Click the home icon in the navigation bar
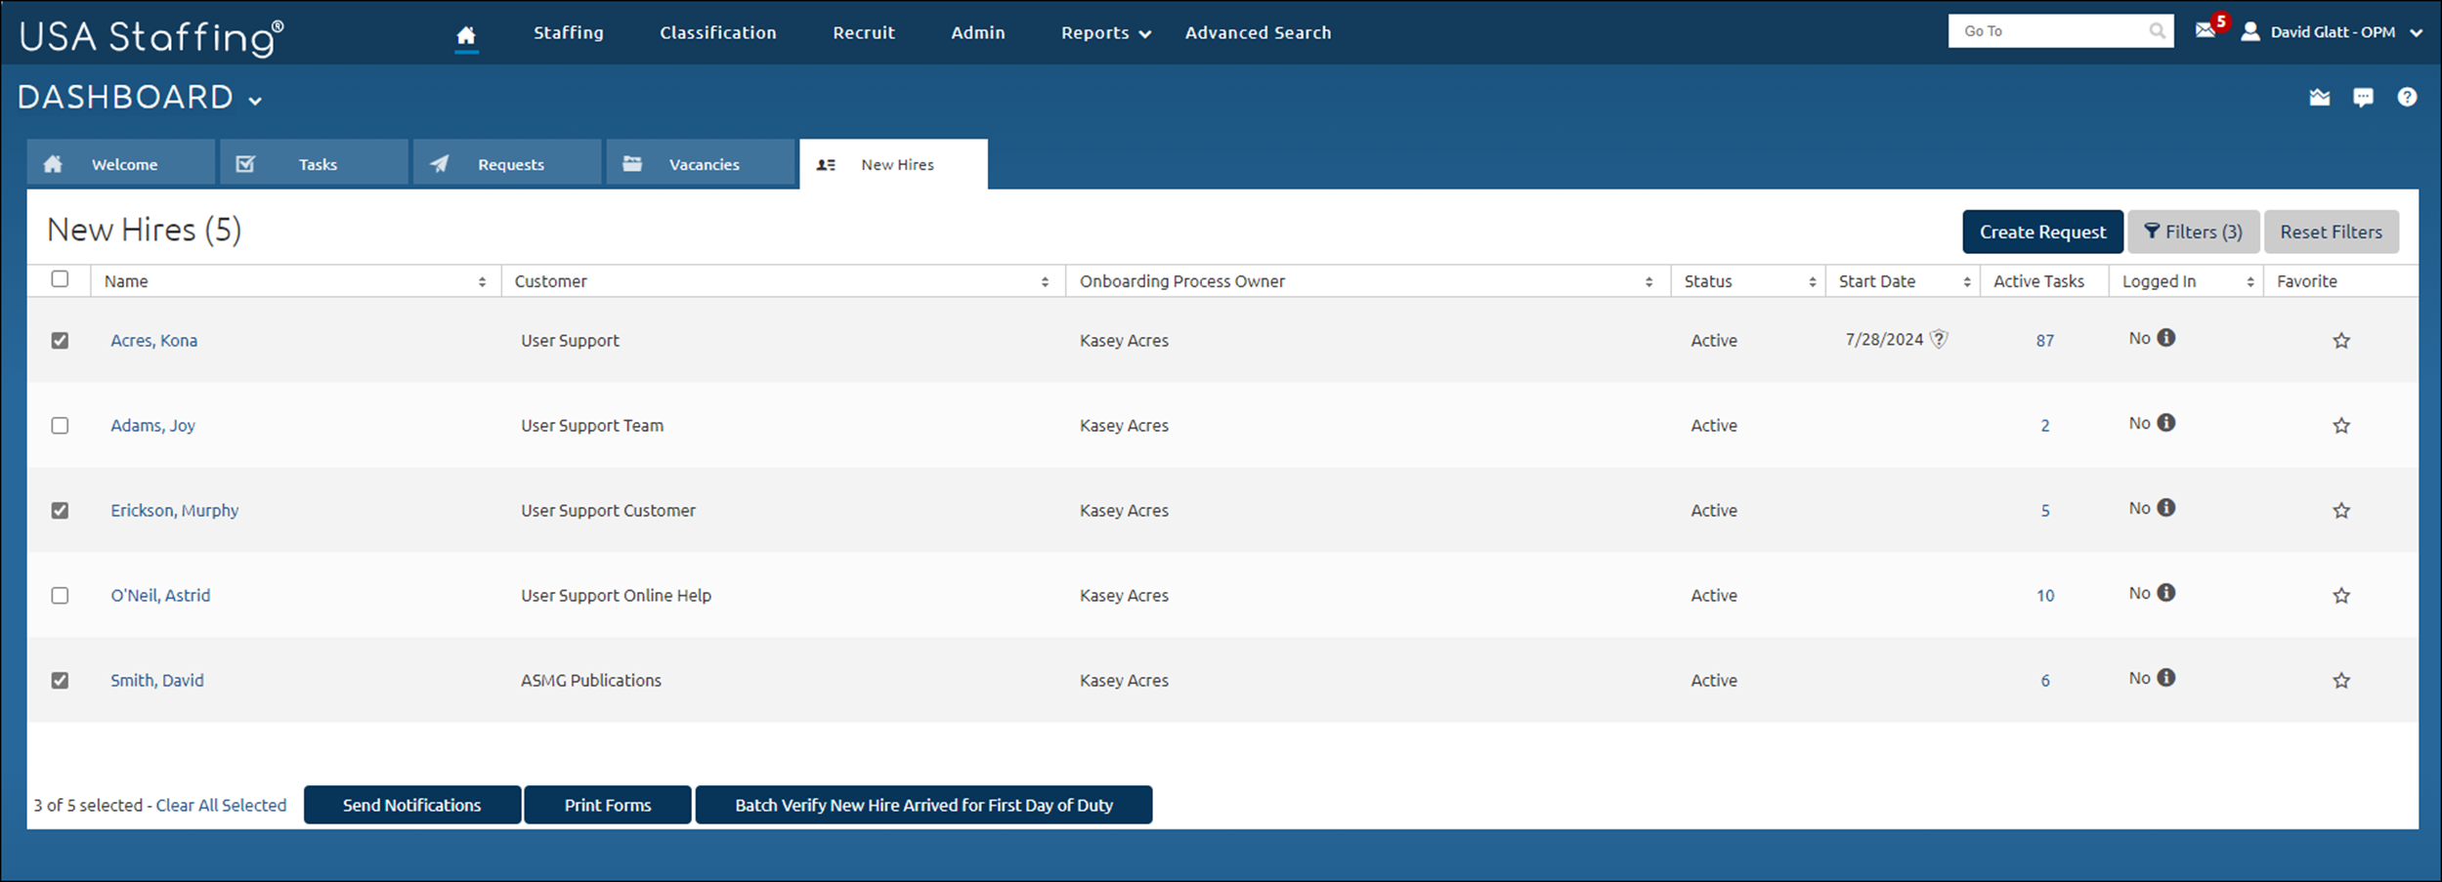Image resolution: width=2442 pixels, height=882 pixels. click(x=464, y=32)
